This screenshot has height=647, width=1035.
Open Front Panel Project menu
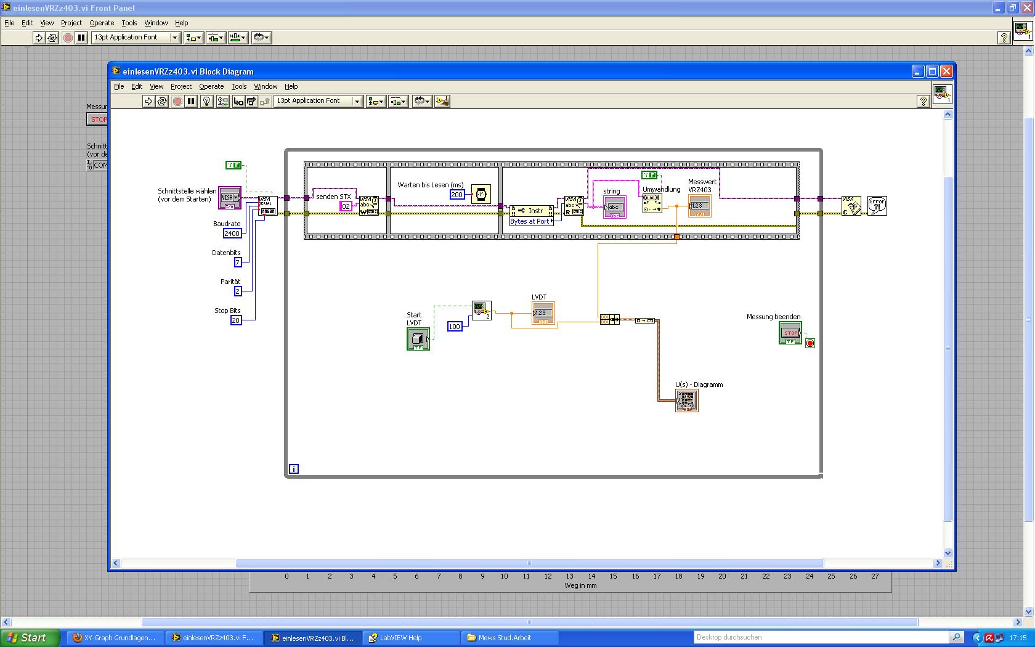pyautogui.click(x=71, y=23)
